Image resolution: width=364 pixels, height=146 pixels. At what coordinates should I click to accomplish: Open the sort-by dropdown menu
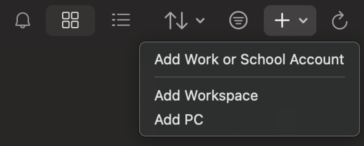pos(185,21)
